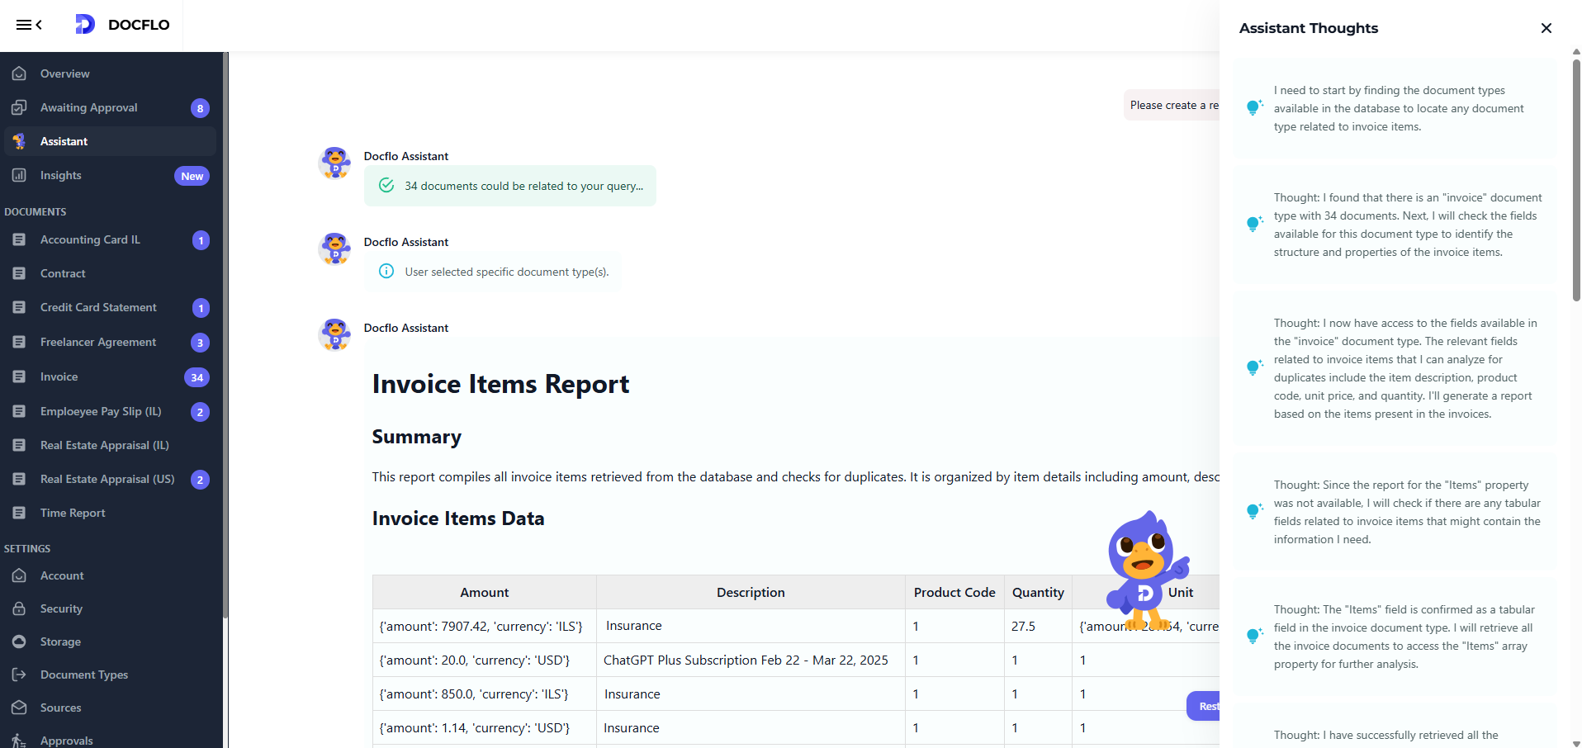Screen dimensions: 1582x748
Task: Click the Insights chart icon
Action: 19,175
